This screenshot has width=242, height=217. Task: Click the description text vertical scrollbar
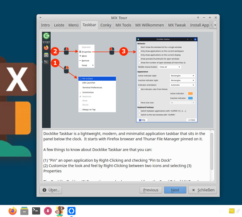(x=212, y=151)
